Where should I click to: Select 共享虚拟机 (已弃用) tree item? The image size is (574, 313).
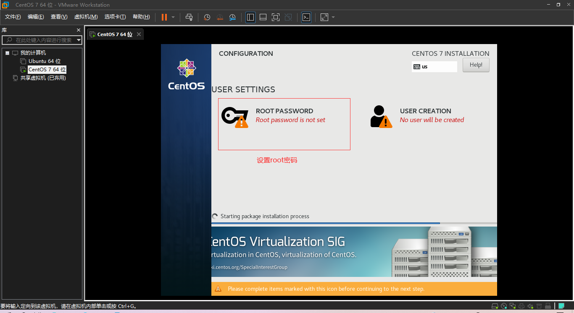pos(43,78)
